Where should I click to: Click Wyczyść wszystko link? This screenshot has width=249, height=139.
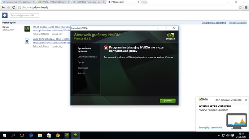click(x=238, y=23)
